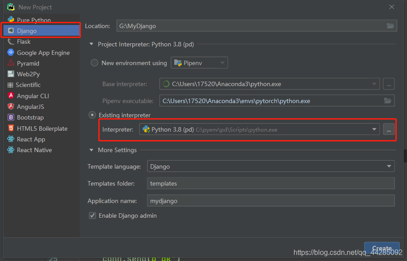Select Existing interpreter radio button
This screenshot has height=261, width=407.
pyautogui.click(x=92, y=115)
